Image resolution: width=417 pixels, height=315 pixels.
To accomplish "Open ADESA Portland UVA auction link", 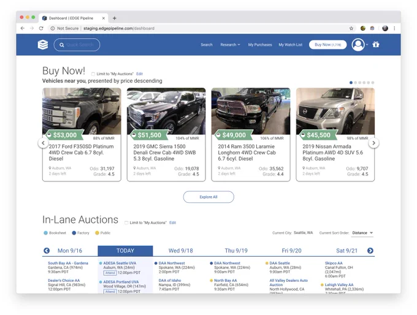I will click(x=121, y=282).
